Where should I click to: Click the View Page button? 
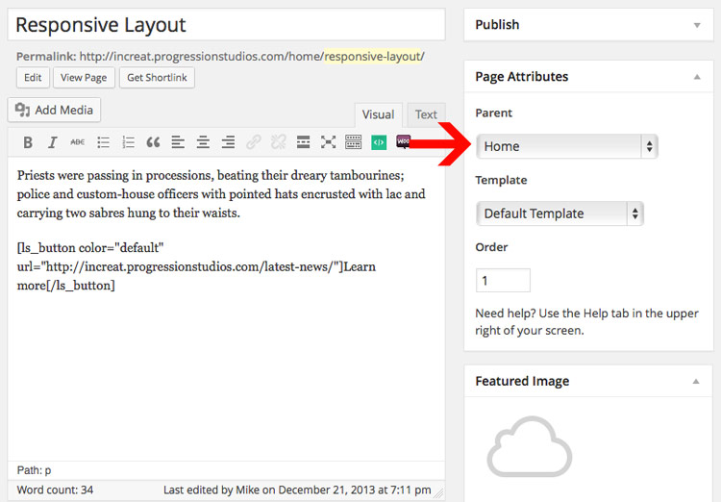[84, 78]
